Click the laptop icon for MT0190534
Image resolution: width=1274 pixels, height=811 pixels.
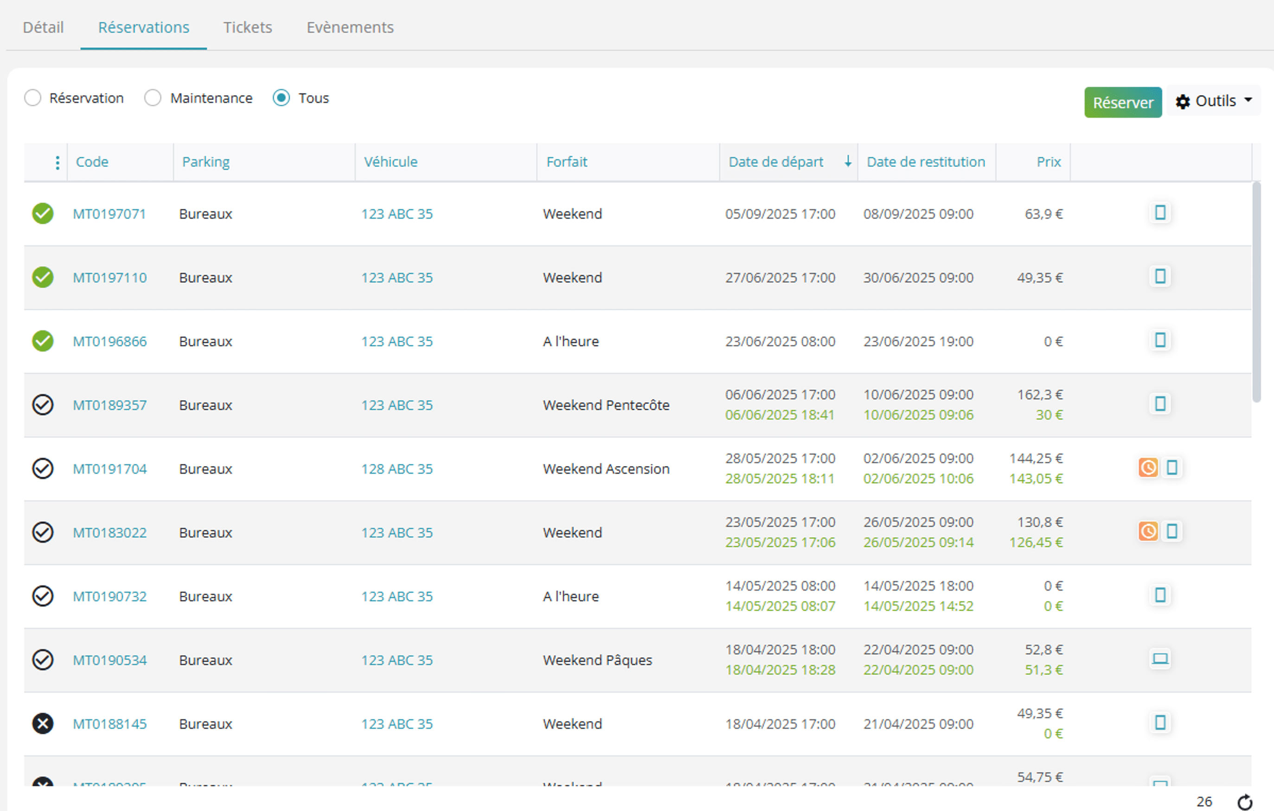(x=1160, y=658)
